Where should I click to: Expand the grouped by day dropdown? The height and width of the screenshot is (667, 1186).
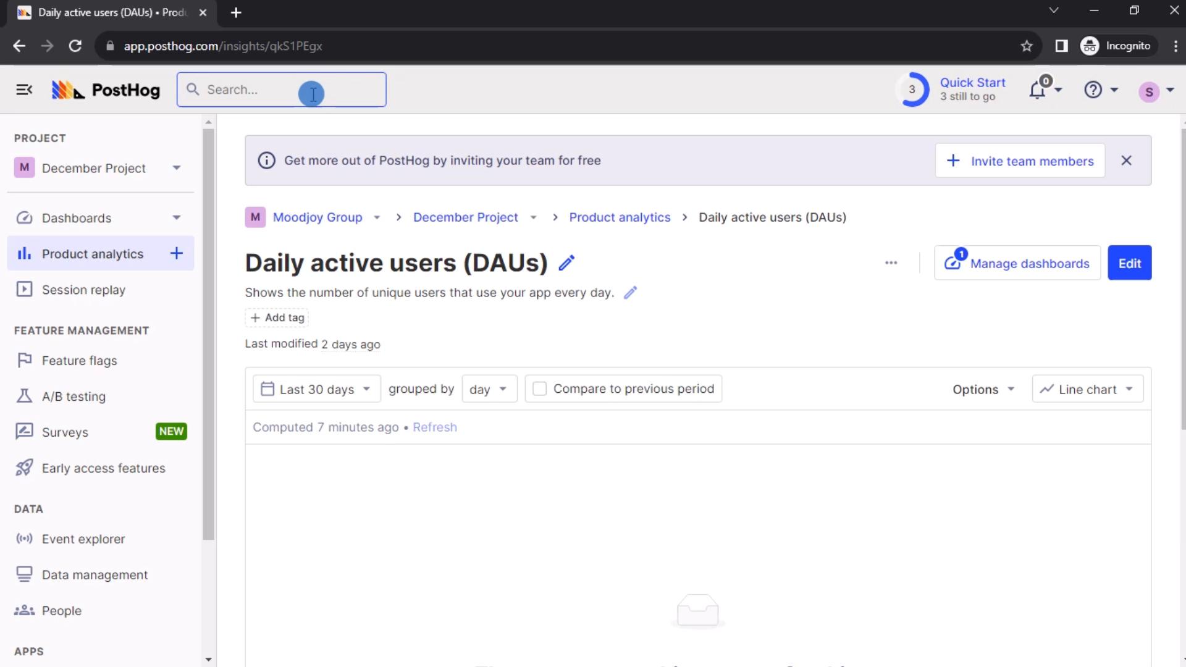pyautogui.click(x=486, y=388)
